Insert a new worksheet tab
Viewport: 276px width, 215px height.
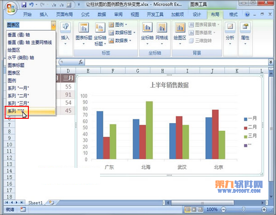click(x=51, y=202)
